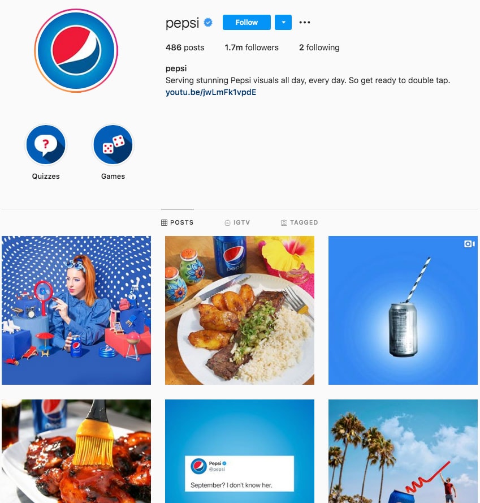Open the Games story highlight
The image size is (480, 503).
click(x=113, y=145)
